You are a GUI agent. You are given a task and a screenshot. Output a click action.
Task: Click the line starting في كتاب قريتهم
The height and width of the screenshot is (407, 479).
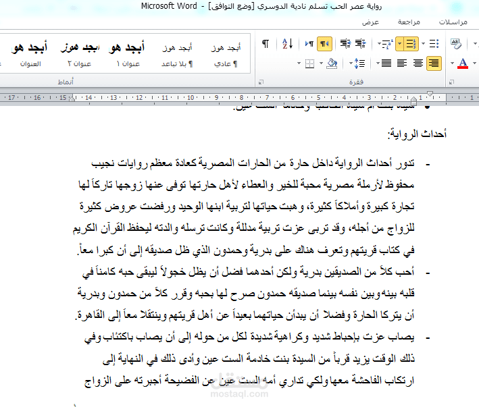click(x=246, y=250)
